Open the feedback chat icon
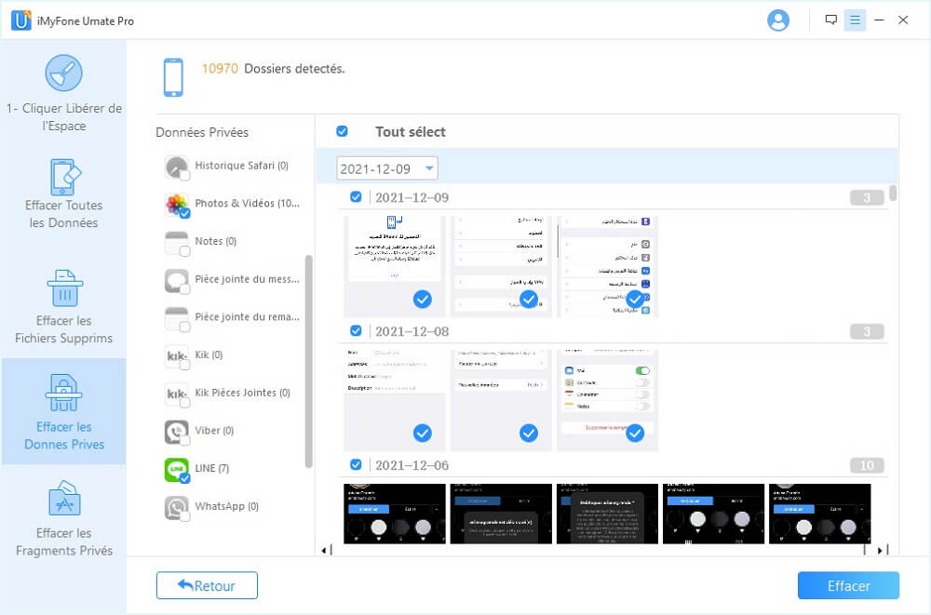 (x=830, y=20)
